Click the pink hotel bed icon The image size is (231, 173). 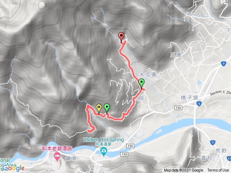click(57, 156)
